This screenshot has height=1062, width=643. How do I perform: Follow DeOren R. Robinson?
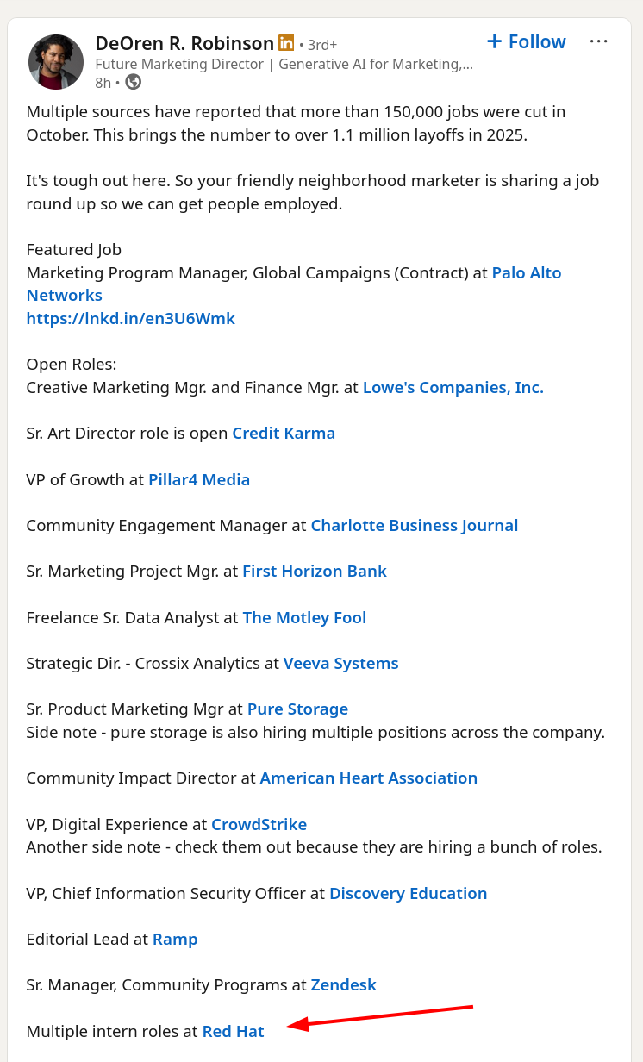526,41
